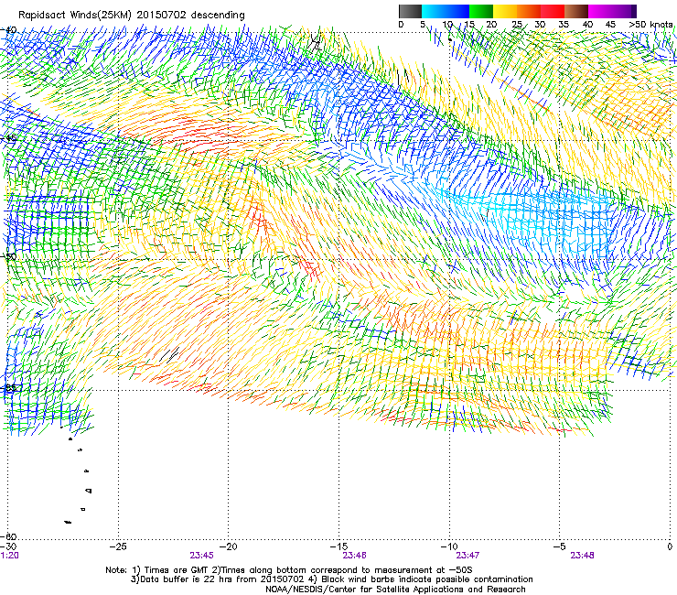The height and width of the screenshot is (595, 677).
Task: Click the '45' legend scale label
Action: click(610, 25)
